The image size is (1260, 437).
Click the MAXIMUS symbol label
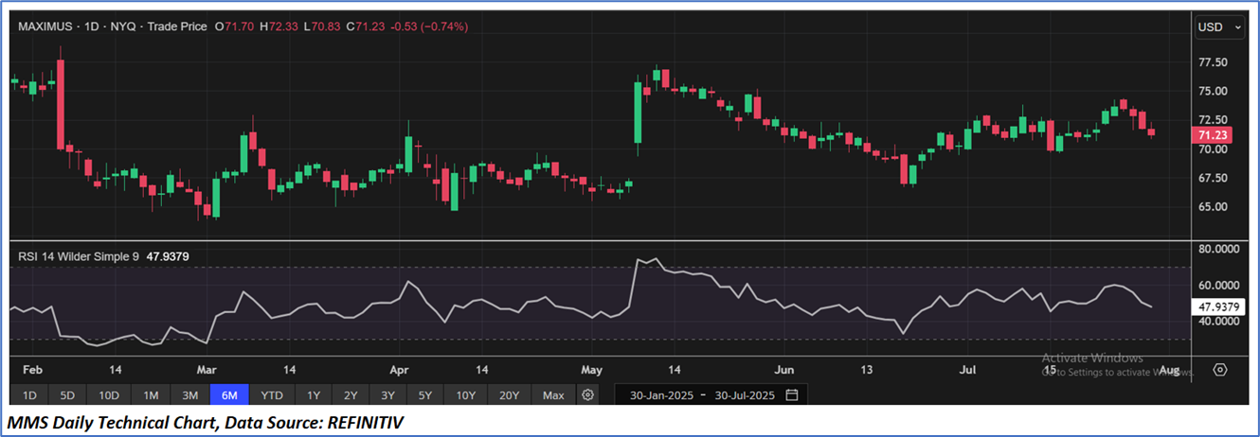(45, 26)
